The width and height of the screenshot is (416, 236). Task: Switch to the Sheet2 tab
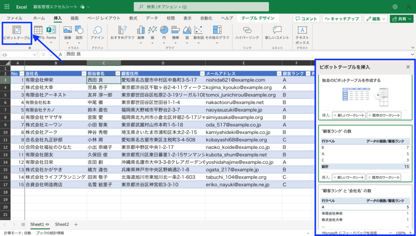pos(62,224)
